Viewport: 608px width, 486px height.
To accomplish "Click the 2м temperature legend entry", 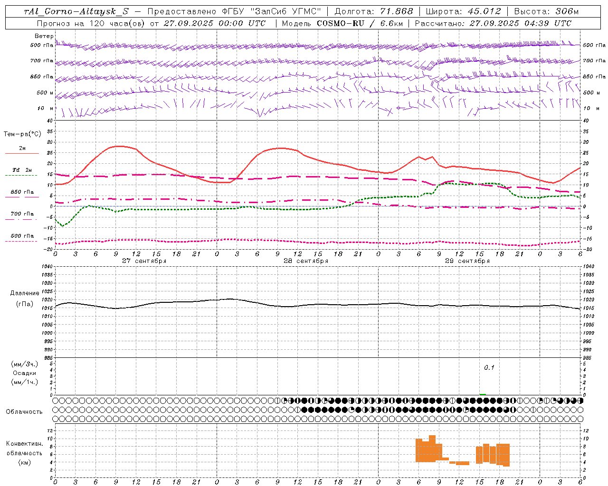I will (22, 149).
